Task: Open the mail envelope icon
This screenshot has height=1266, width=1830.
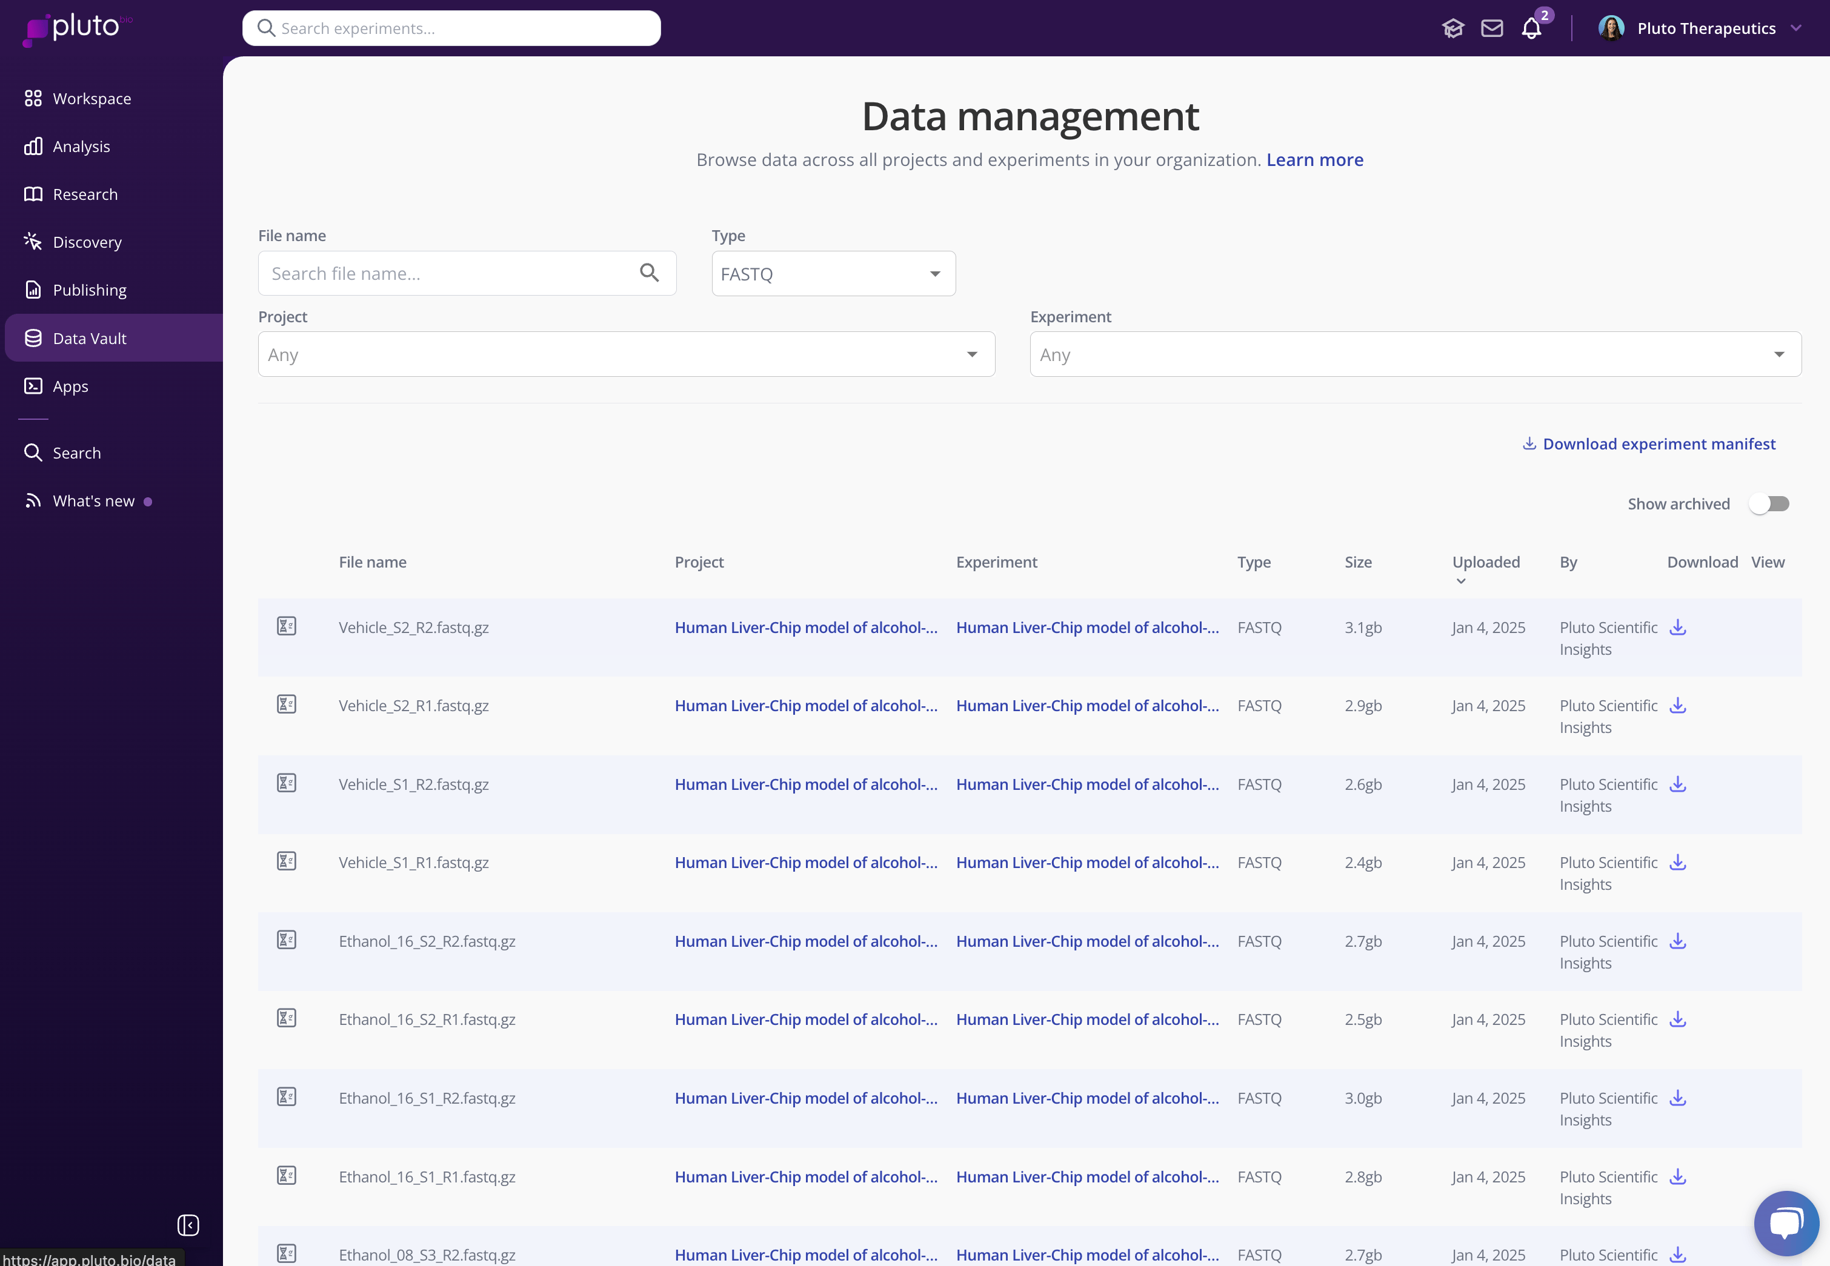Action: click(1492, 28)
